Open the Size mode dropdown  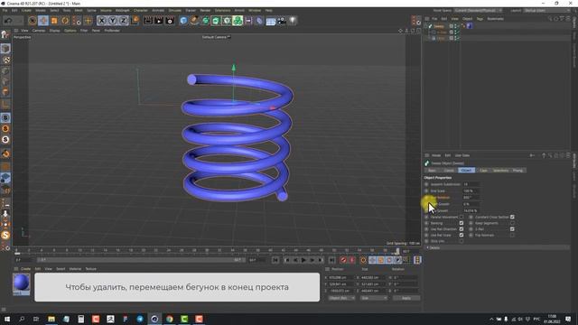pos(373,298)
